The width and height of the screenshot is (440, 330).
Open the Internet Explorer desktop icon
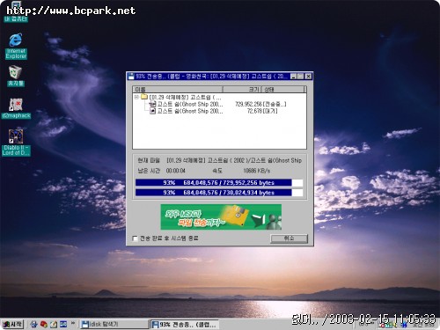coord(16,46)
